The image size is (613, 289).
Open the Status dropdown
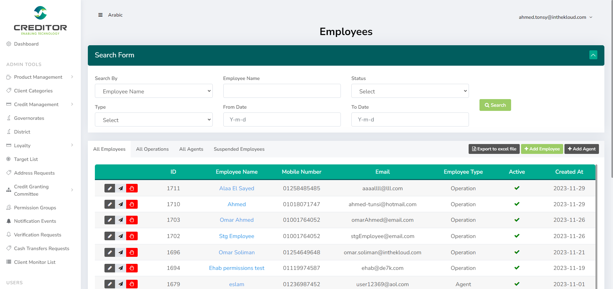[410, 91]
